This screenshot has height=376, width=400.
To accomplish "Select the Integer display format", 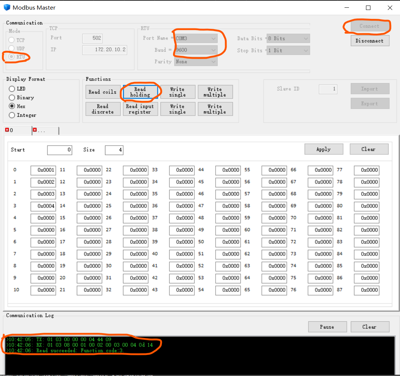I will pyautogui.click(x=11, y=115).
